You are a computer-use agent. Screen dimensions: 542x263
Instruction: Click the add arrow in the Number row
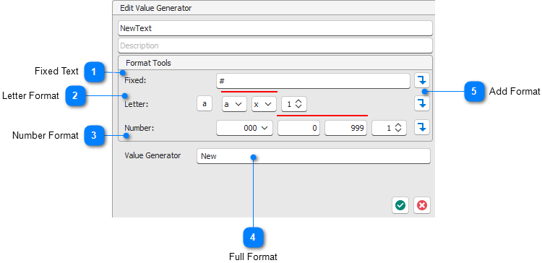pyautogui.click(x=422, y=127)
